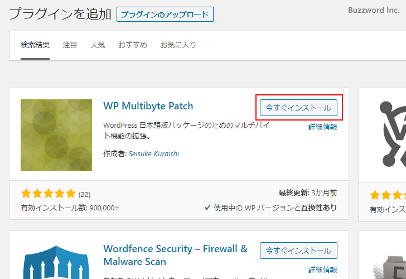Click the プラグインのアップロード button
Viewport: 406px width, 279px height.
(x=165, y=15)
